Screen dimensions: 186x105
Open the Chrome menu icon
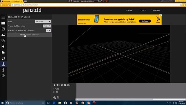184,5
